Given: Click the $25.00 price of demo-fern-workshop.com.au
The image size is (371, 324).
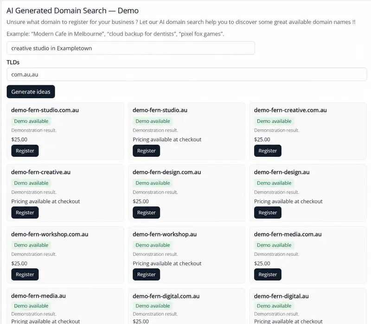Looking at the screenshot, I should pos(19,263).
